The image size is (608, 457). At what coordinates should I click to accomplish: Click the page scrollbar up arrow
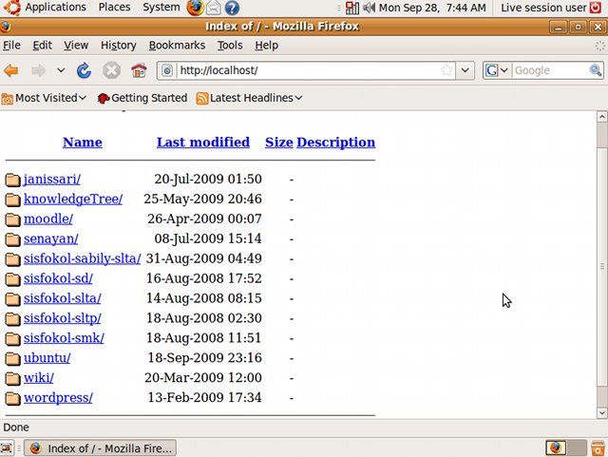[x=601, y=116]
